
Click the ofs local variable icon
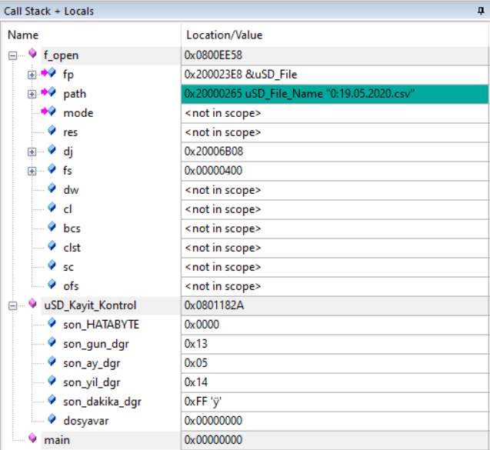(52, 284)
